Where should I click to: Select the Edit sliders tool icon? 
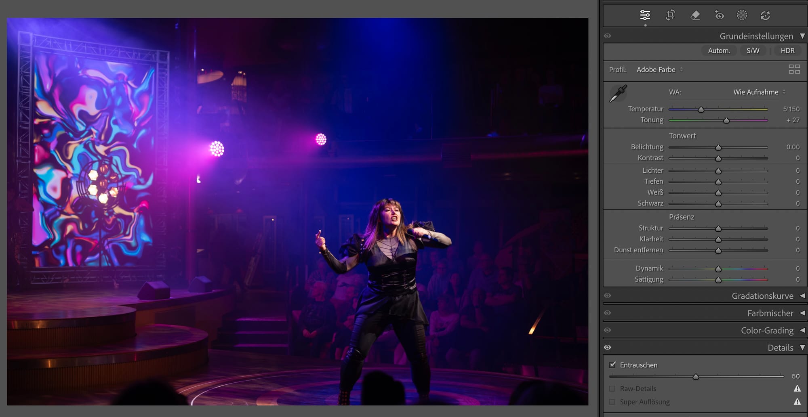(x=645, y=15)
